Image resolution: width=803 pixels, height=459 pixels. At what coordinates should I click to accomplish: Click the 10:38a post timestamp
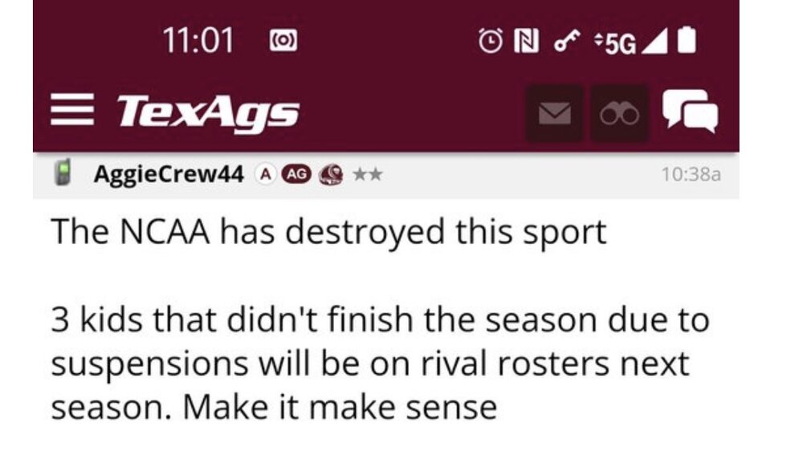(690, 174)
